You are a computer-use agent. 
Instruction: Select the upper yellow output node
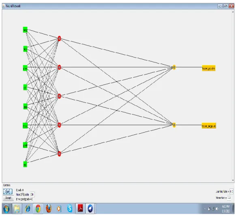click(174, 67)
